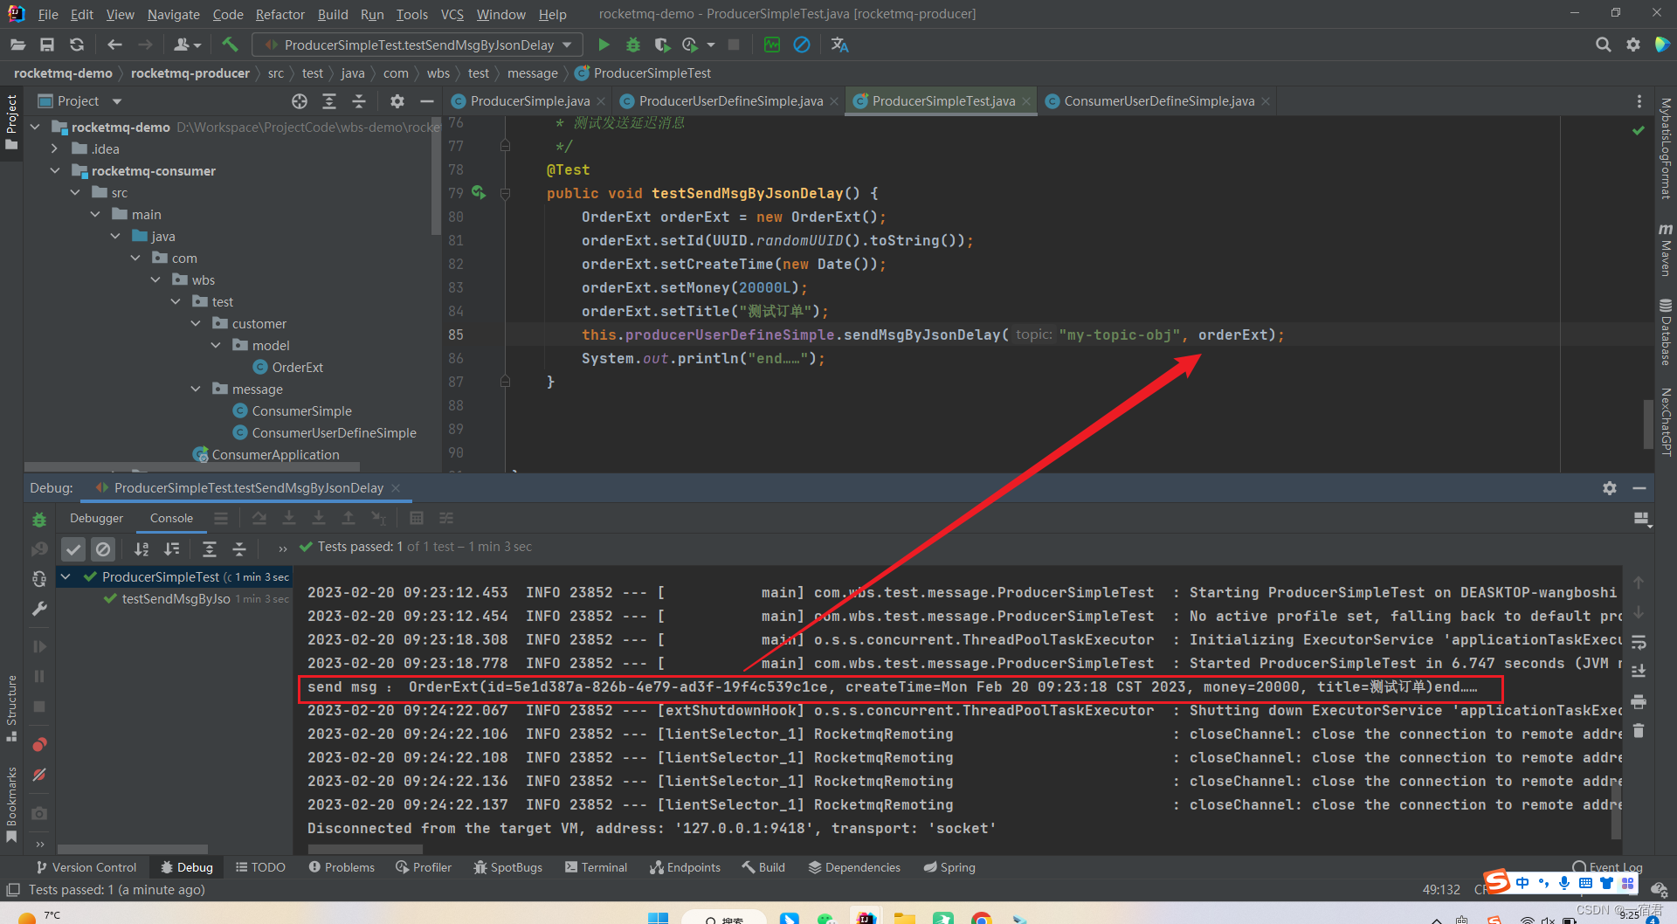The width and height of the screenshot is (1677, 924).
Task: Mute breakpoints icon in debug sidebar
Action: click(39, 775)
